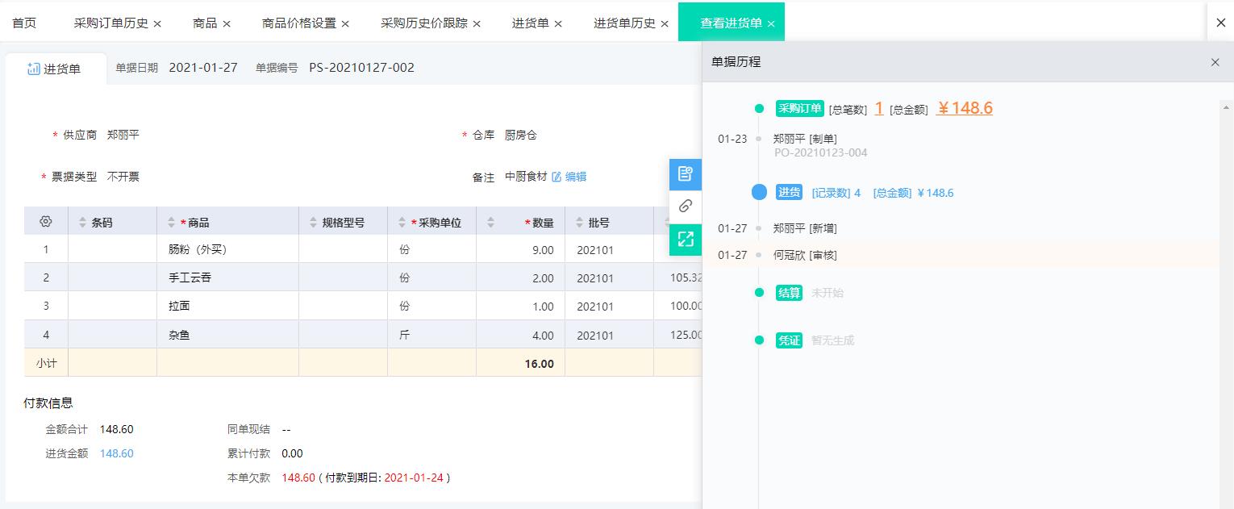Click the 进货 blue badge in history panel
1234x509 pixels.
[x=789, y=192]
